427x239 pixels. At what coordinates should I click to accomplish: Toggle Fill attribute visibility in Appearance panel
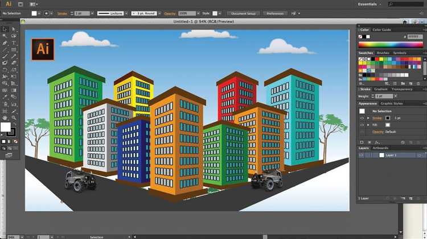[x=362, y=125]
